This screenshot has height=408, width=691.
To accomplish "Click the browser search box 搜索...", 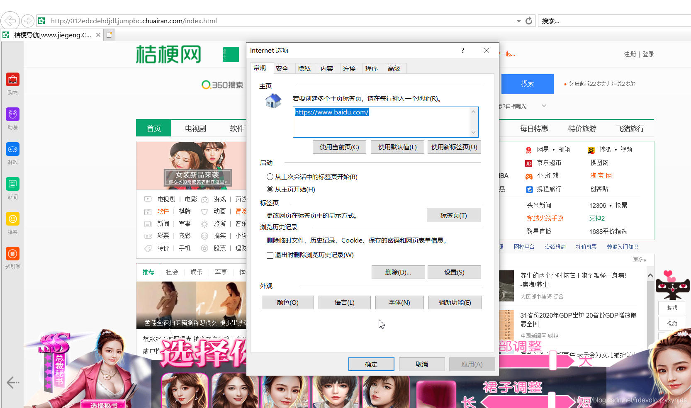I will point(614,21).
